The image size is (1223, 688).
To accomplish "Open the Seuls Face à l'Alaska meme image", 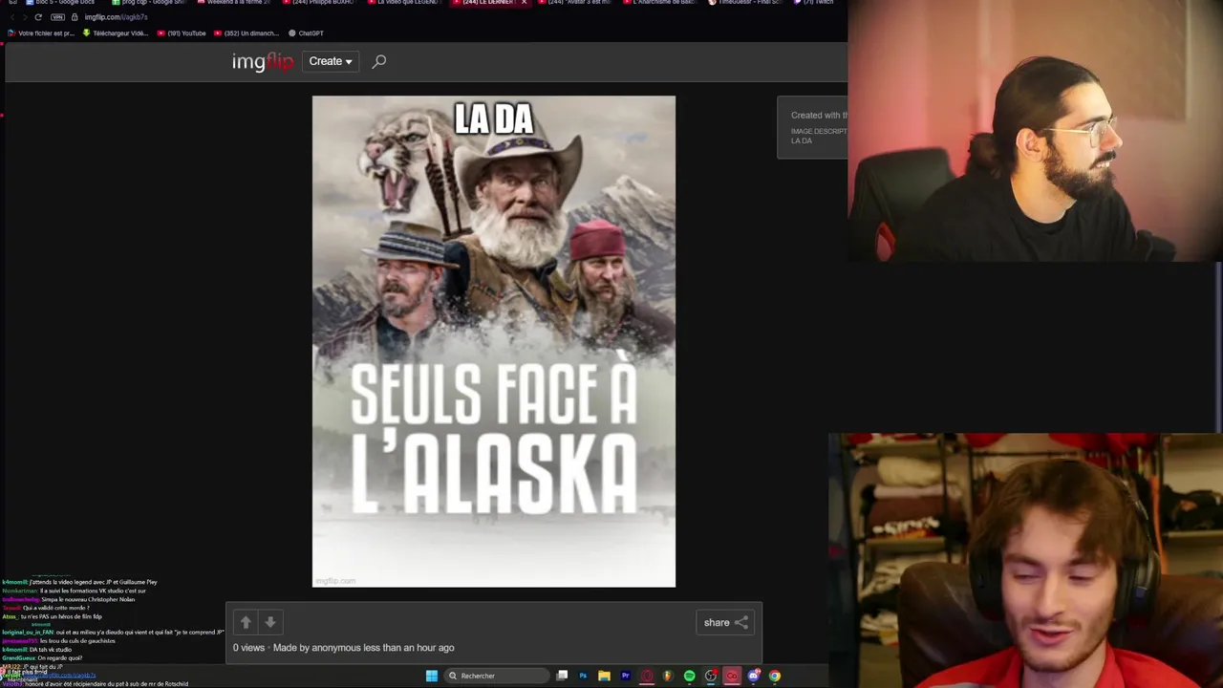I will pos(494,341).
